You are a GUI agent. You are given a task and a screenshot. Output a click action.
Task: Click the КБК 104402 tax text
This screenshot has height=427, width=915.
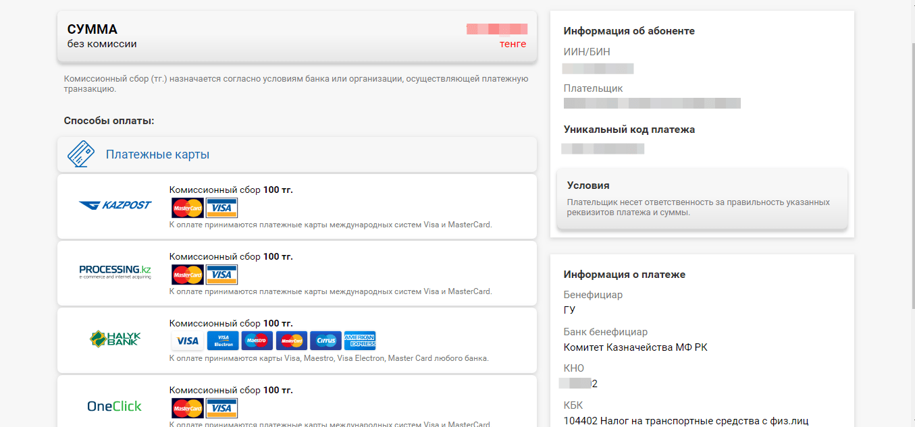pos(686,421)
